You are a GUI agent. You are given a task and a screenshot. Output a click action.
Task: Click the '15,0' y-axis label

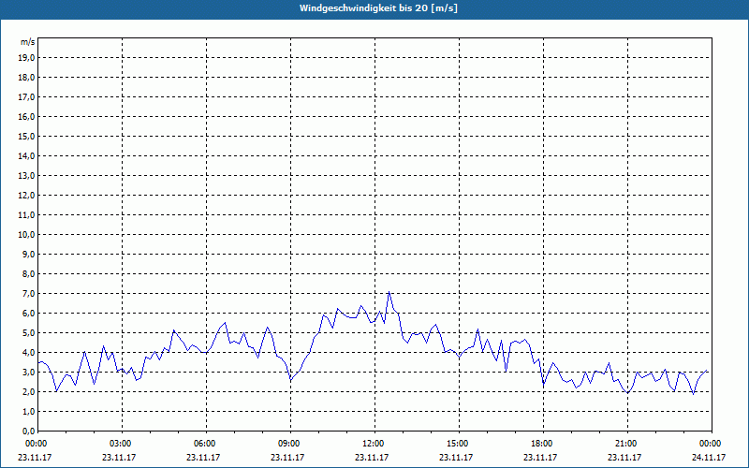tap(26, 136)
